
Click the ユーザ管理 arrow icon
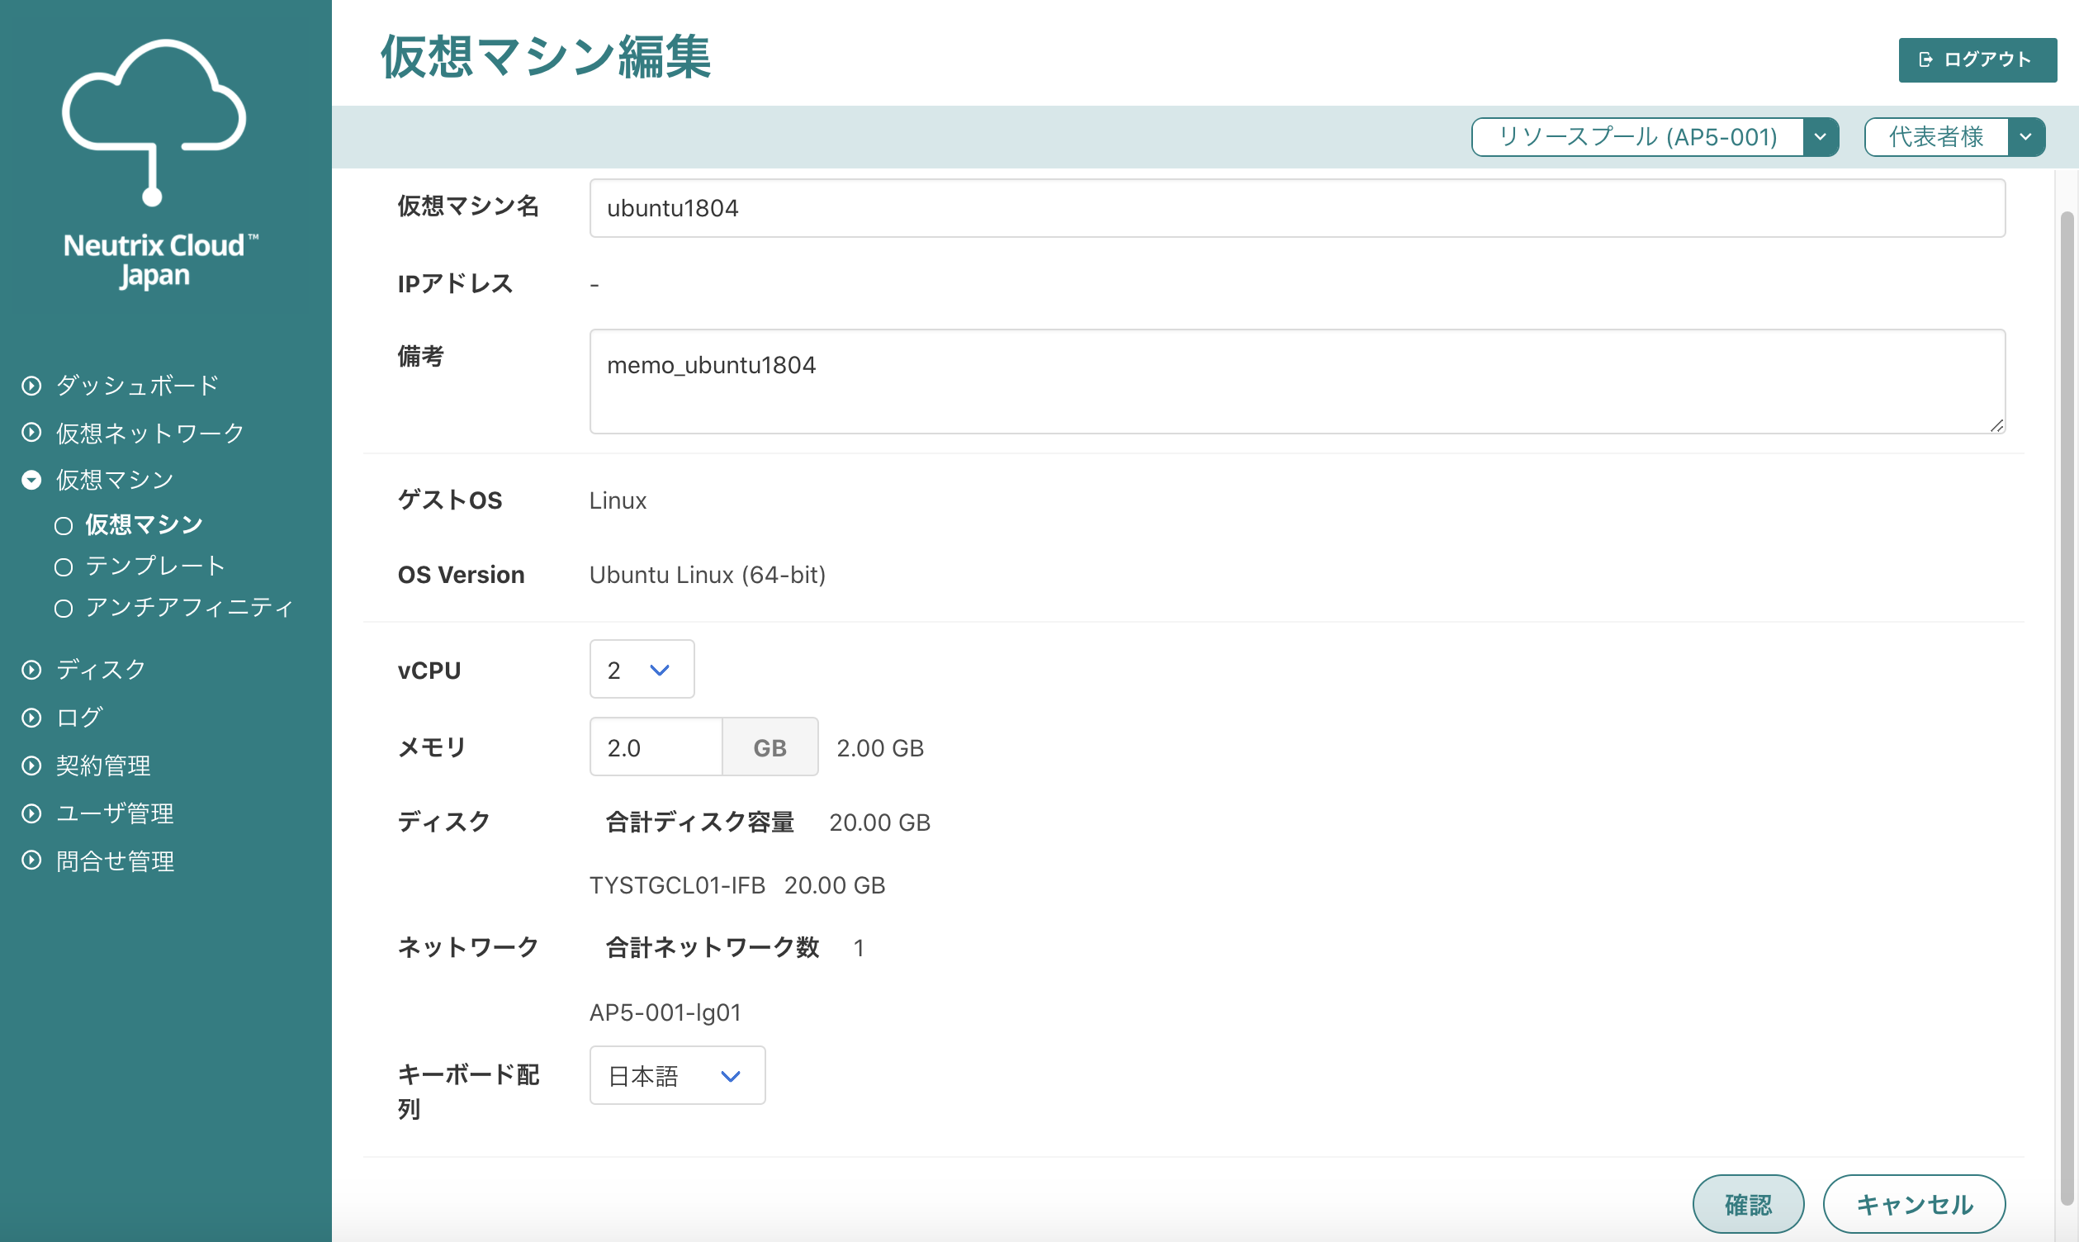(32, 813)
